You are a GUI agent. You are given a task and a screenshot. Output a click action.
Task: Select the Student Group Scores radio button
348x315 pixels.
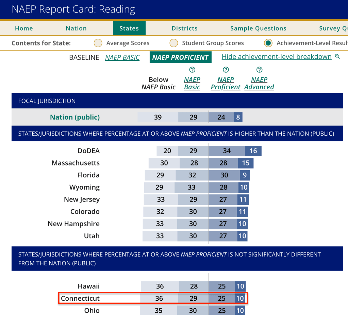[x=174, y=43]
